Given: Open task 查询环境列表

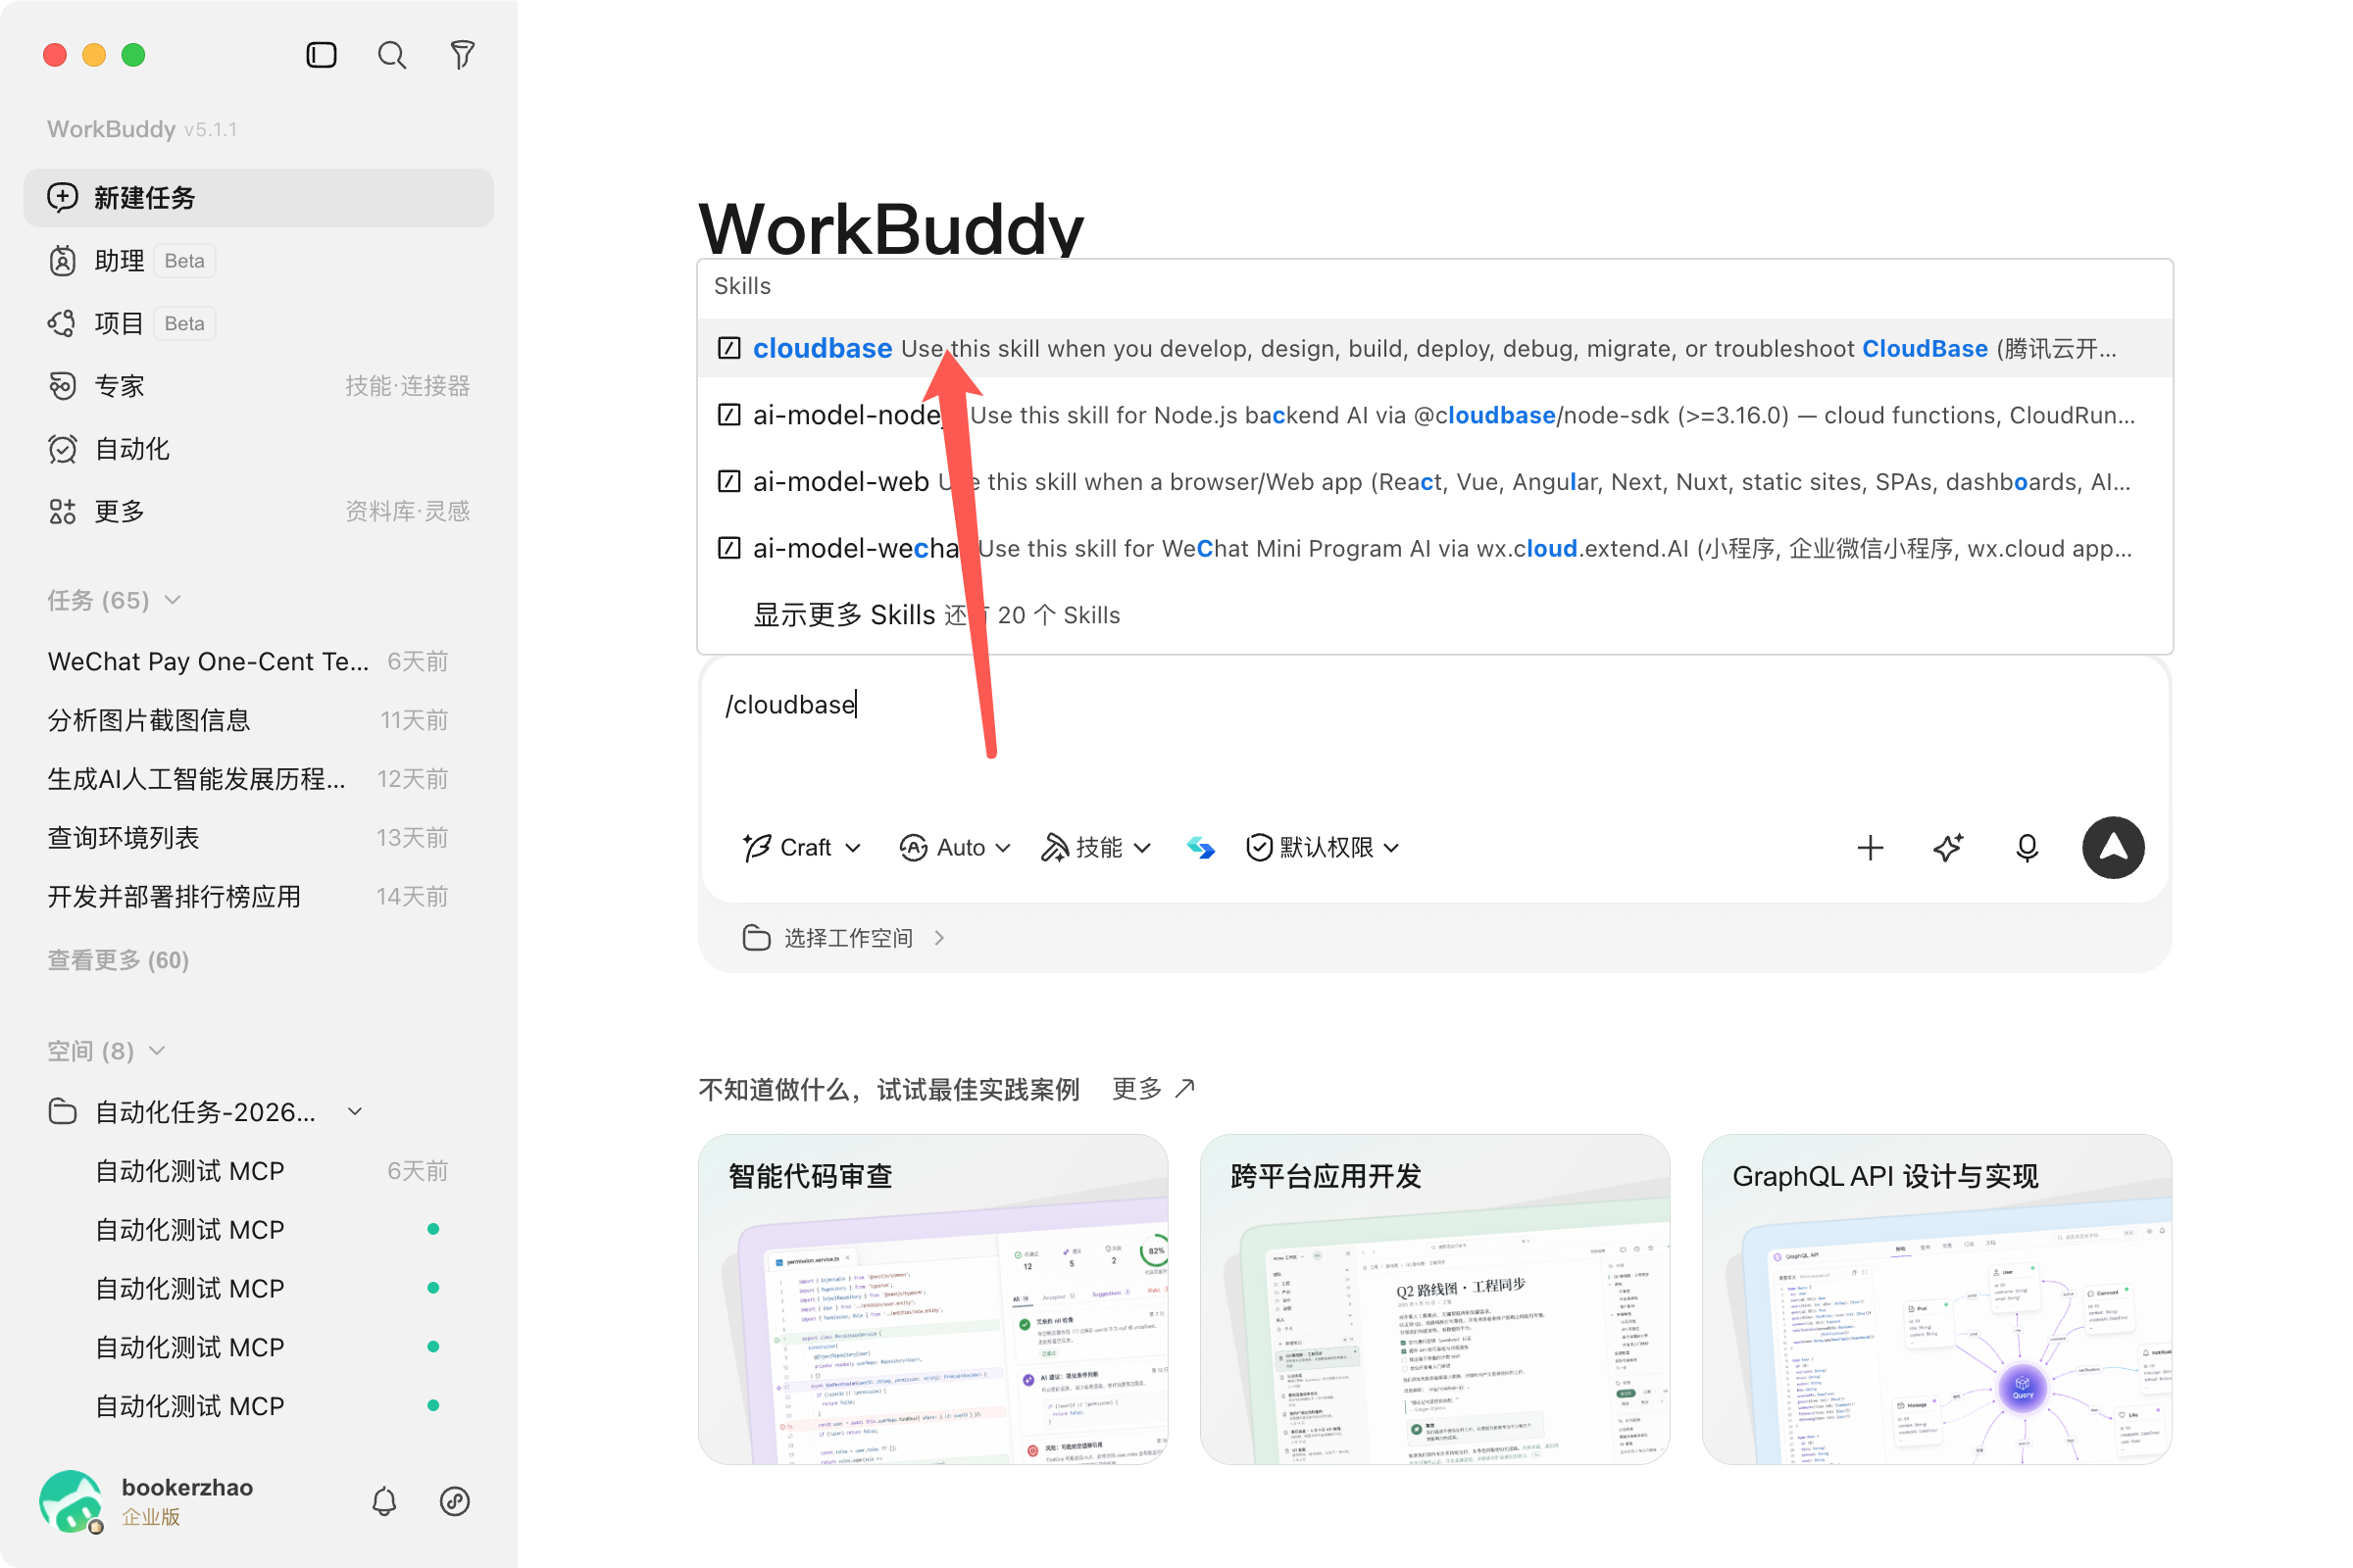Looking at the screenshot, I should 248,838.
